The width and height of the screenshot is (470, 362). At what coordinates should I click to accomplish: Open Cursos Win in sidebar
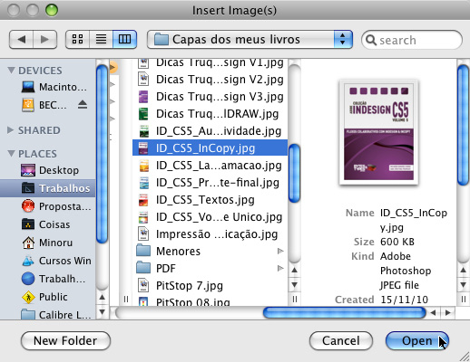click(x=56, y=261)
